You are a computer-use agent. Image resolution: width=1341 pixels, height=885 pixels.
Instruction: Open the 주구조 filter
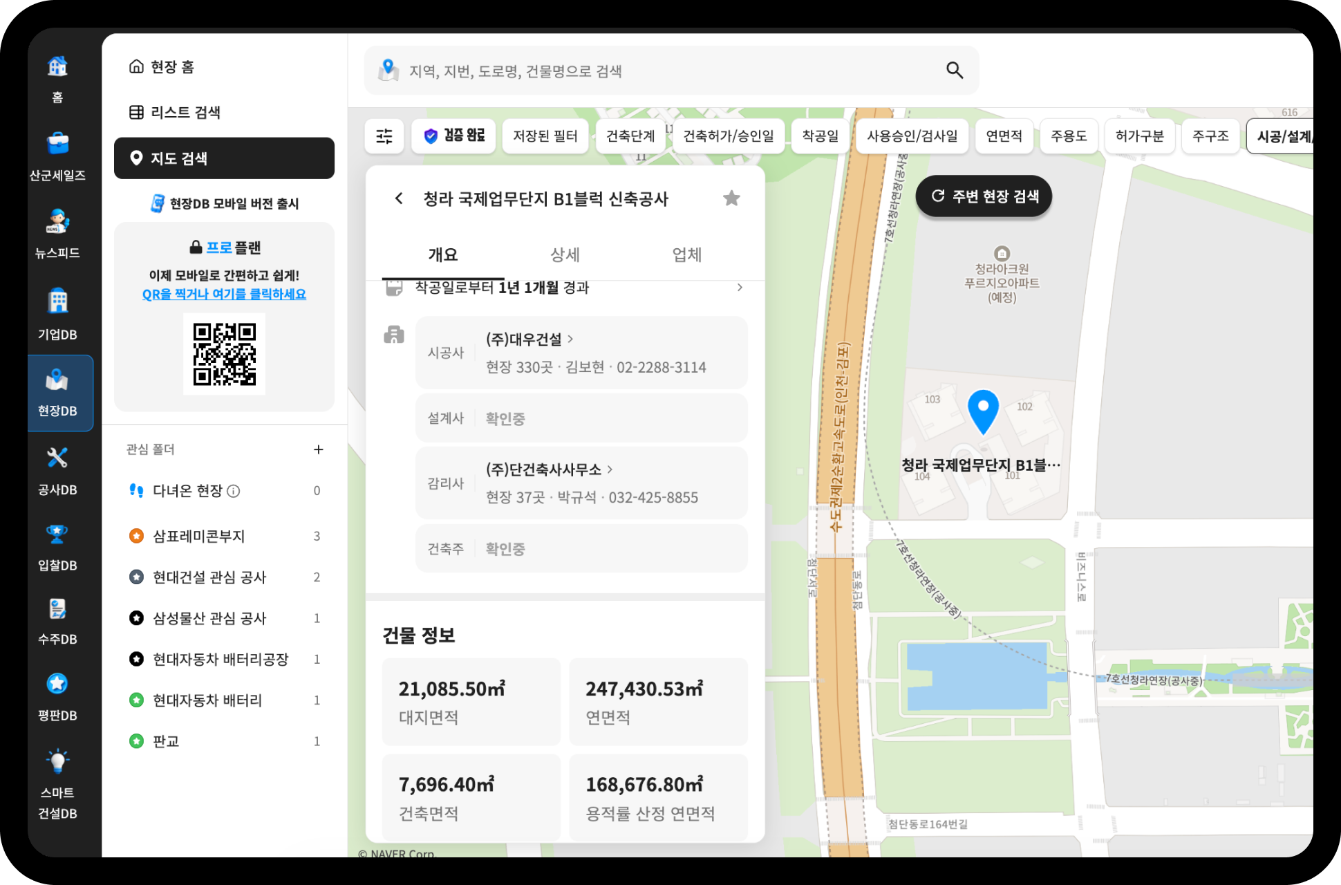[x=1210, y=136]
